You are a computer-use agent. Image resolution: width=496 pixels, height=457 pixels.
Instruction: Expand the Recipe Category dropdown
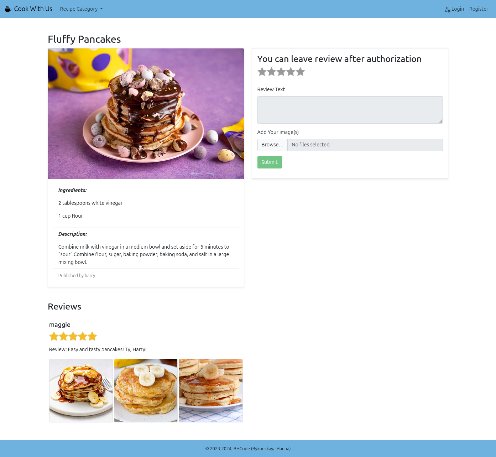[x=81, y=9]
